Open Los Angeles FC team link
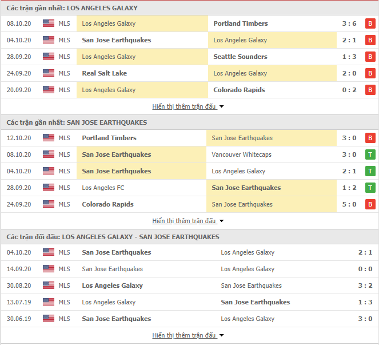Viewport: 379px width, 345px height. [x=103, y=188]
